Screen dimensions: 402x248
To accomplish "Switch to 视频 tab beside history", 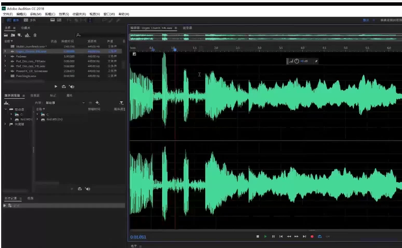I will tap(30, 198).
